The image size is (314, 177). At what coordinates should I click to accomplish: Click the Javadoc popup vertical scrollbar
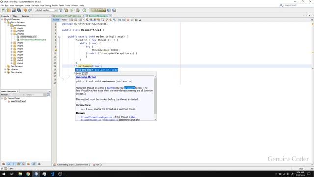[x=155, y=96]
